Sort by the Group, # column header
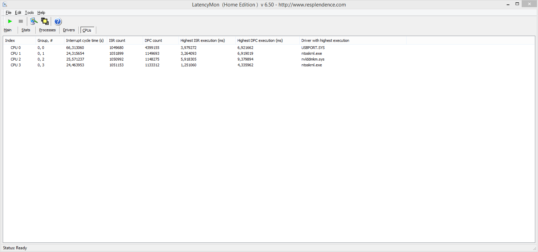This screenshot has width=538, height=252. click(50, 40)
